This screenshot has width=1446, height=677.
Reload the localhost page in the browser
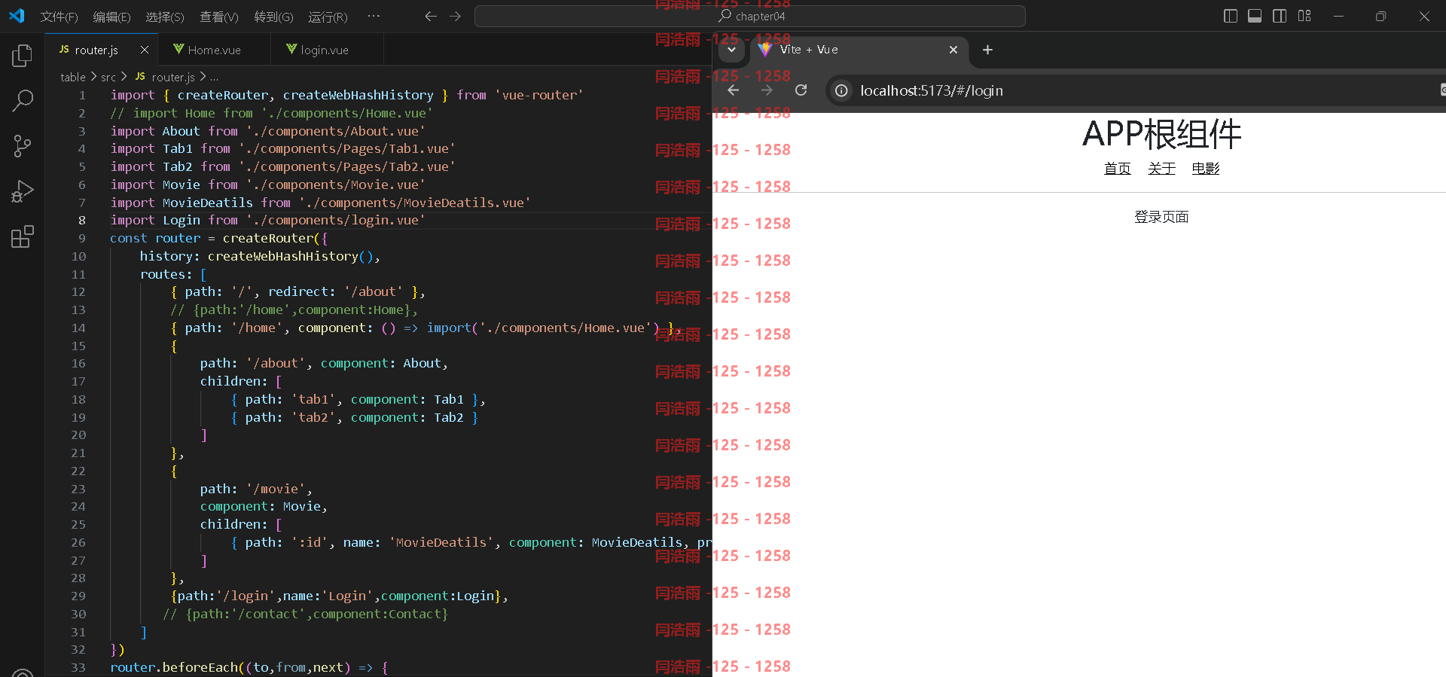click(801, 90)
